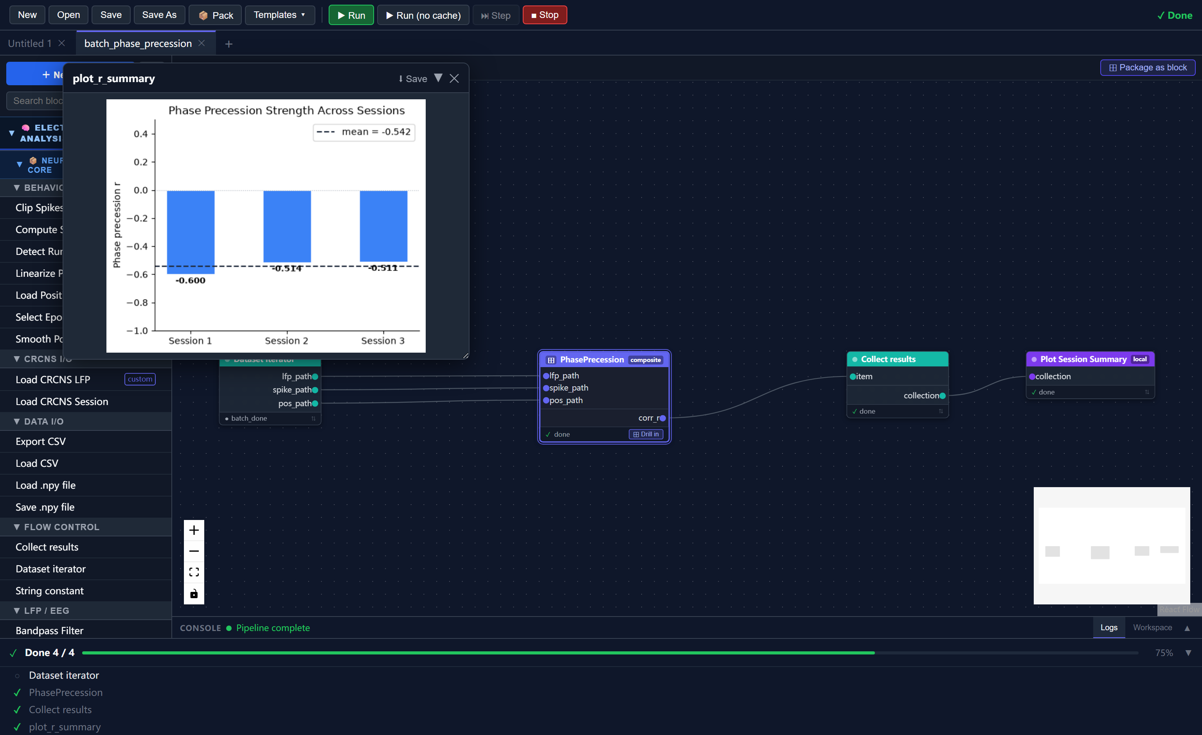Viewport: 1202px width, 735px height.
Task: Open the Templates dropdown
Action: click(279, 15)
